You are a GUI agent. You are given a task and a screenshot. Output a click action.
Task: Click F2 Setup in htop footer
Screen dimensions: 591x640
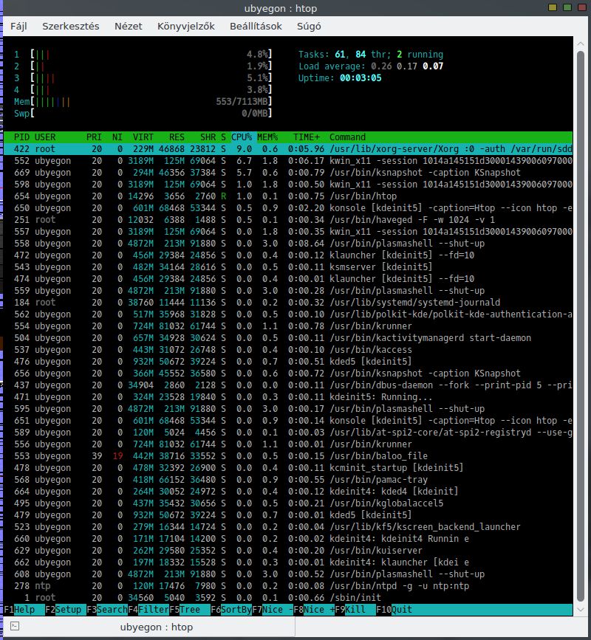(x=66, y=610)
